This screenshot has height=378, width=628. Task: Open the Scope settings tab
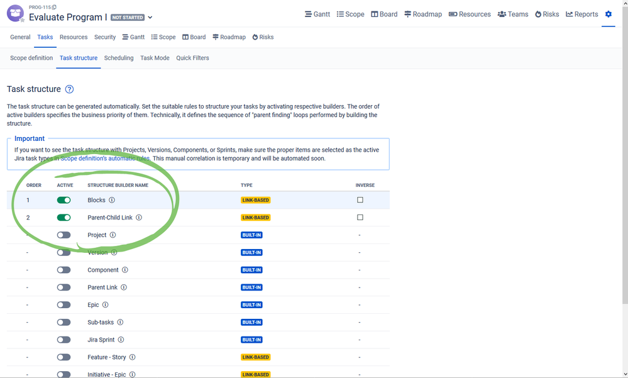[x=163, y=37]
